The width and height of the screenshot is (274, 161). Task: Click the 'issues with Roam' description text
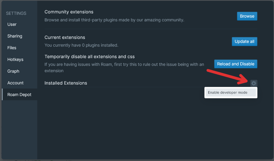(124, 65)
